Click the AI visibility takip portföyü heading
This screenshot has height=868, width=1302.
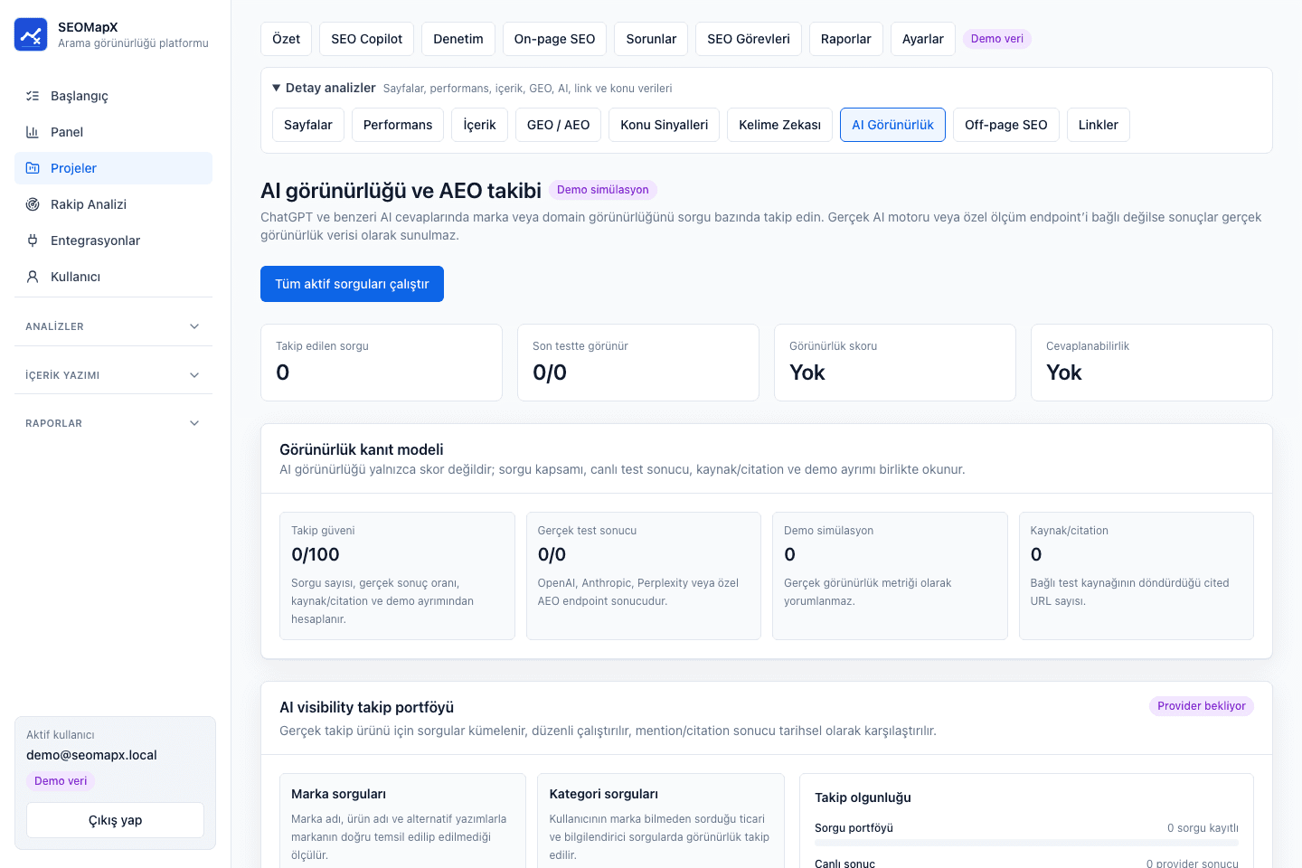coord(366,707)
